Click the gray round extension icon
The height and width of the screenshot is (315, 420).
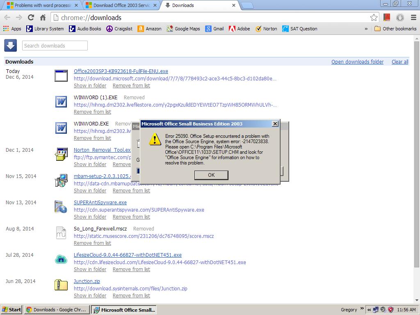click(400, 18)
